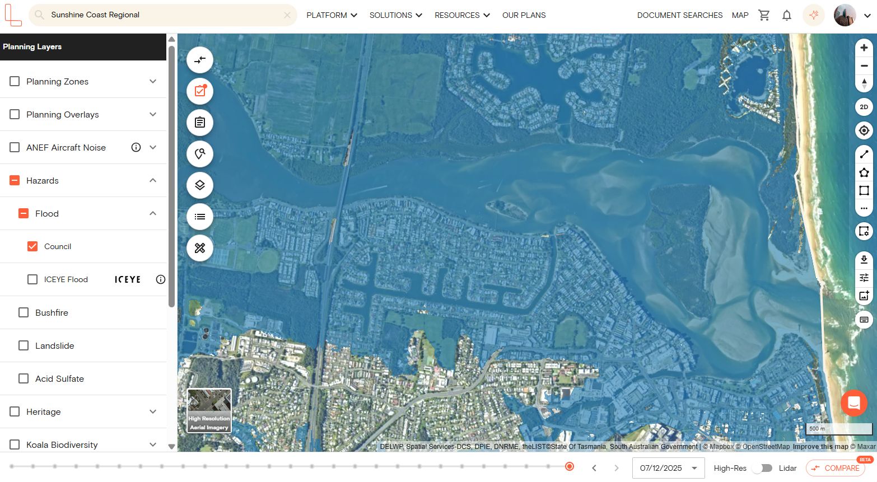Click the add image snapshot icon
This screenshot has width=877, height=482.
[864, 296]
